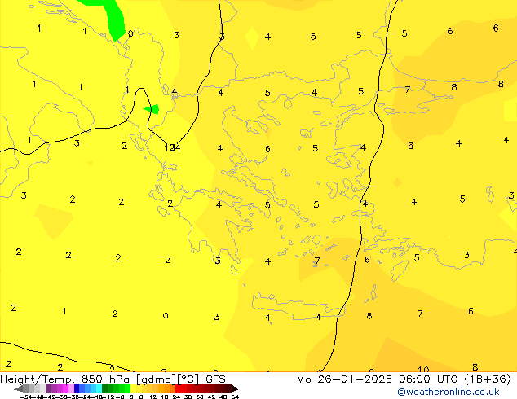Image resolution: width=517 pixels, height=399 pixels.
Task: Select the bright red legend swatch above 24
Action: click(178, 388)
